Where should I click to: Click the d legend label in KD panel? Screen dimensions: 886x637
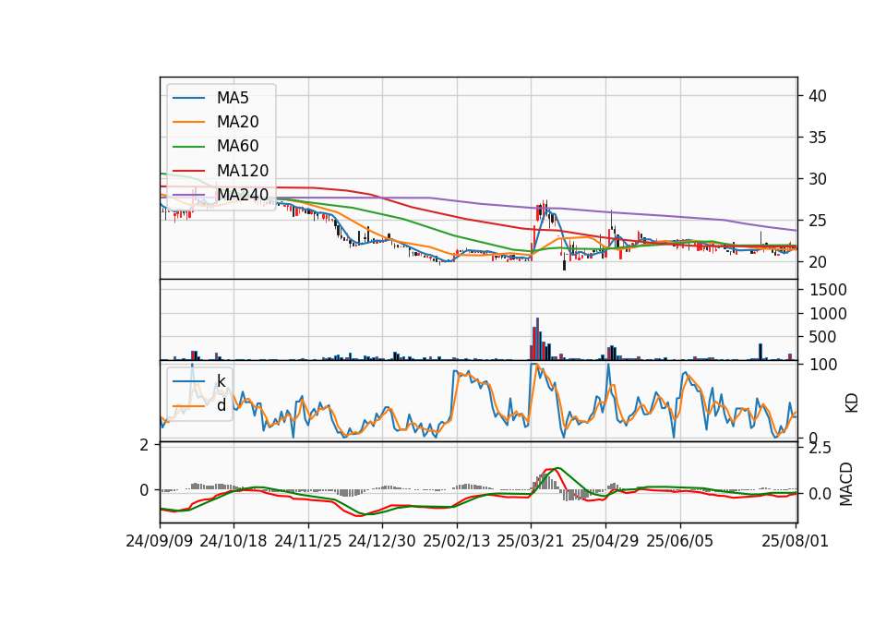(x=221, y=405)
